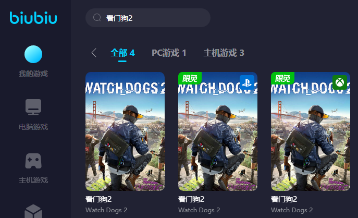Image resolution: width=358 pixels, height=218 pixels.
Task: Click the search field containing 看门狗2
Action: coord(148,18)
